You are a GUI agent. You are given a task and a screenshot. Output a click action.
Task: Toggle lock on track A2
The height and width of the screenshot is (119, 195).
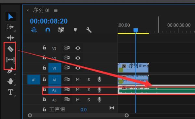pos(45,90)
